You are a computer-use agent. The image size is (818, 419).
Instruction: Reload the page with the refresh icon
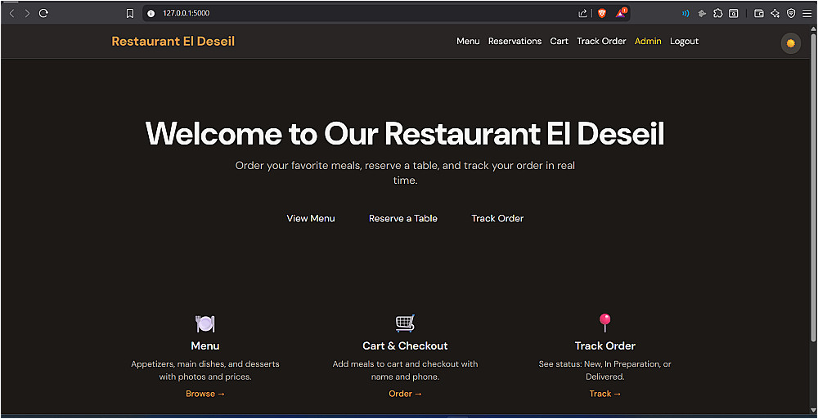pos(44,14)
